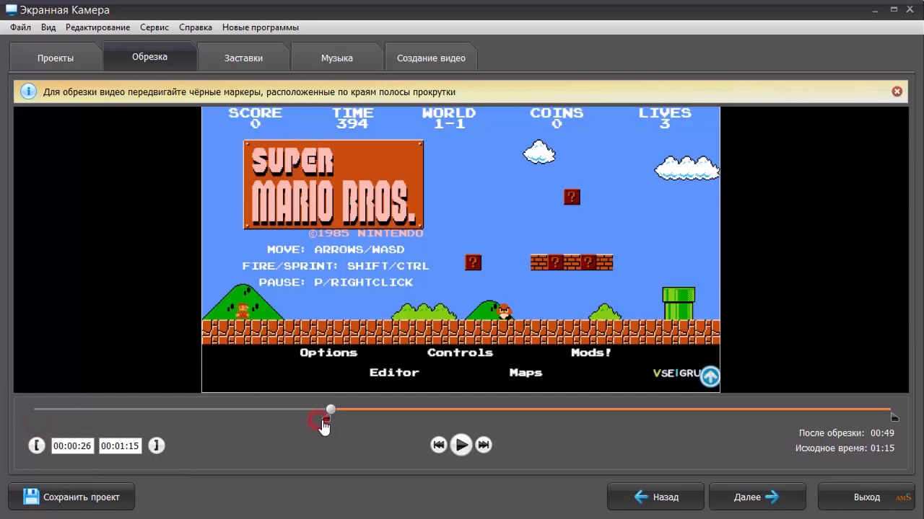Screen dimensions: 924x519
Task: Click the timeline slider playhead handle
Action: pos(331,409)
